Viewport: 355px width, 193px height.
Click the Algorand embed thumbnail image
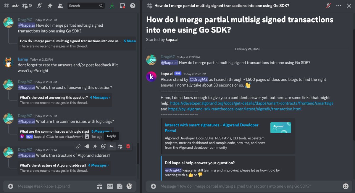(x=280, y=128)
